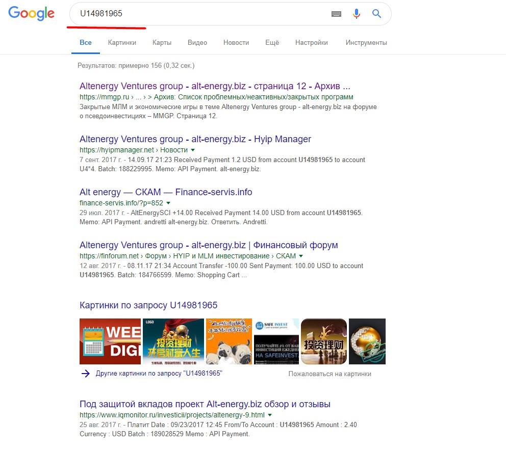Viewport: 506px width, 450px height.
Task: Switch to the 'Новости' tab
Action: [x=236, y=42]
